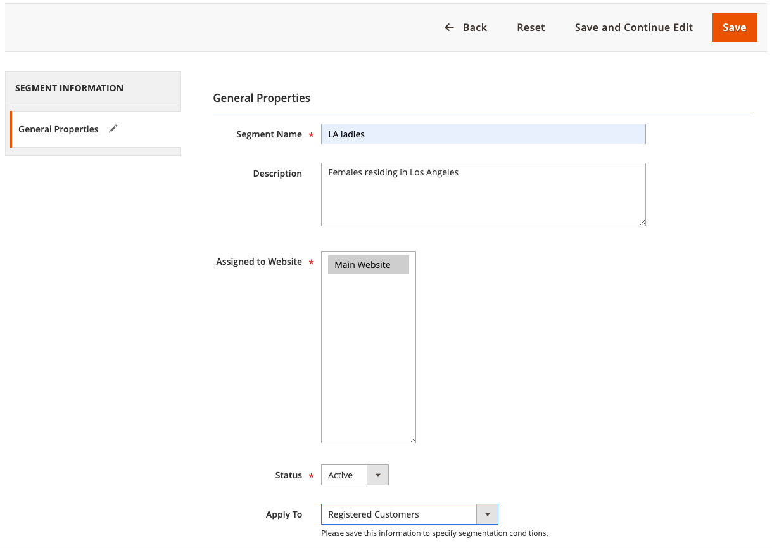Click the Assigned to Website label

pyautogui.click(x=259, y=262)
